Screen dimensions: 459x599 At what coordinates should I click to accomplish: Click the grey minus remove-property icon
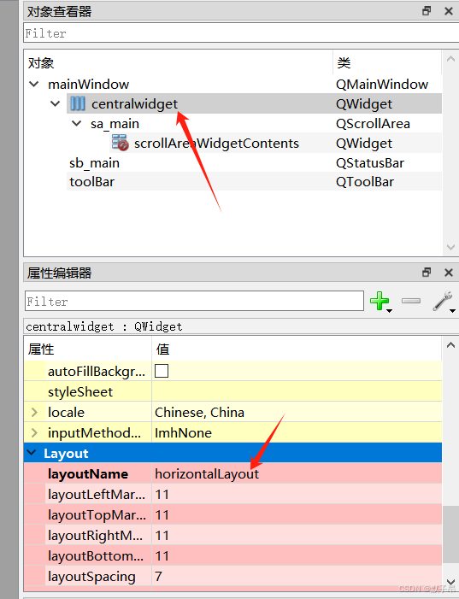tap(411, 301)
